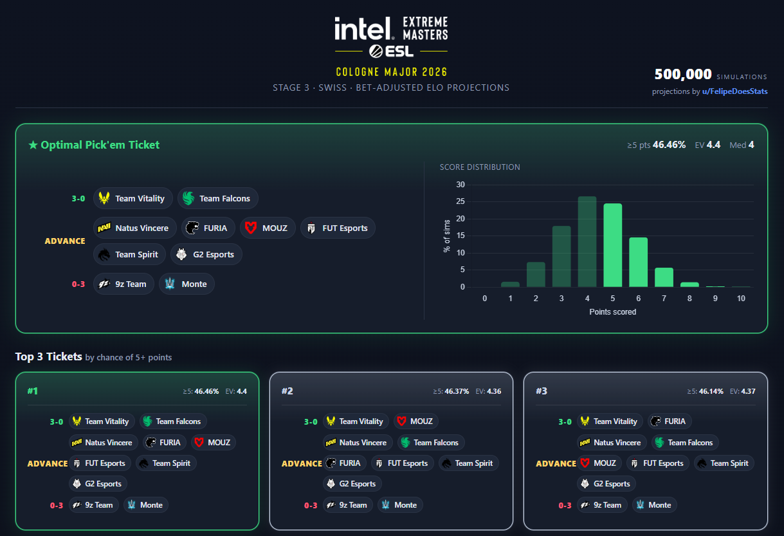
Task: Select the 9z Team chip in ticket #1
Action: pos(94,505)
